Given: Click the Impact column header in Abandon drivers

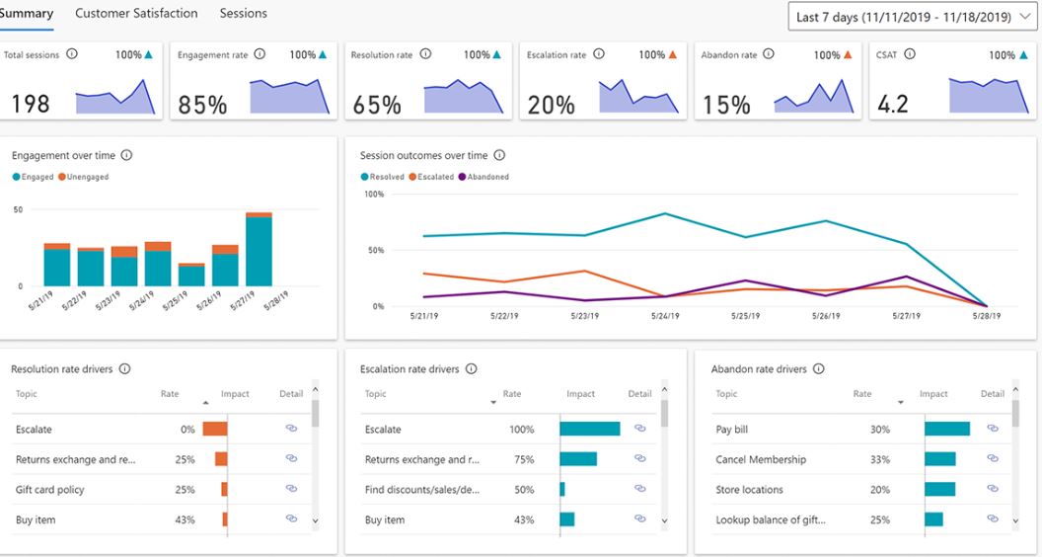Looking at the screenshot, I should (933, 394).
